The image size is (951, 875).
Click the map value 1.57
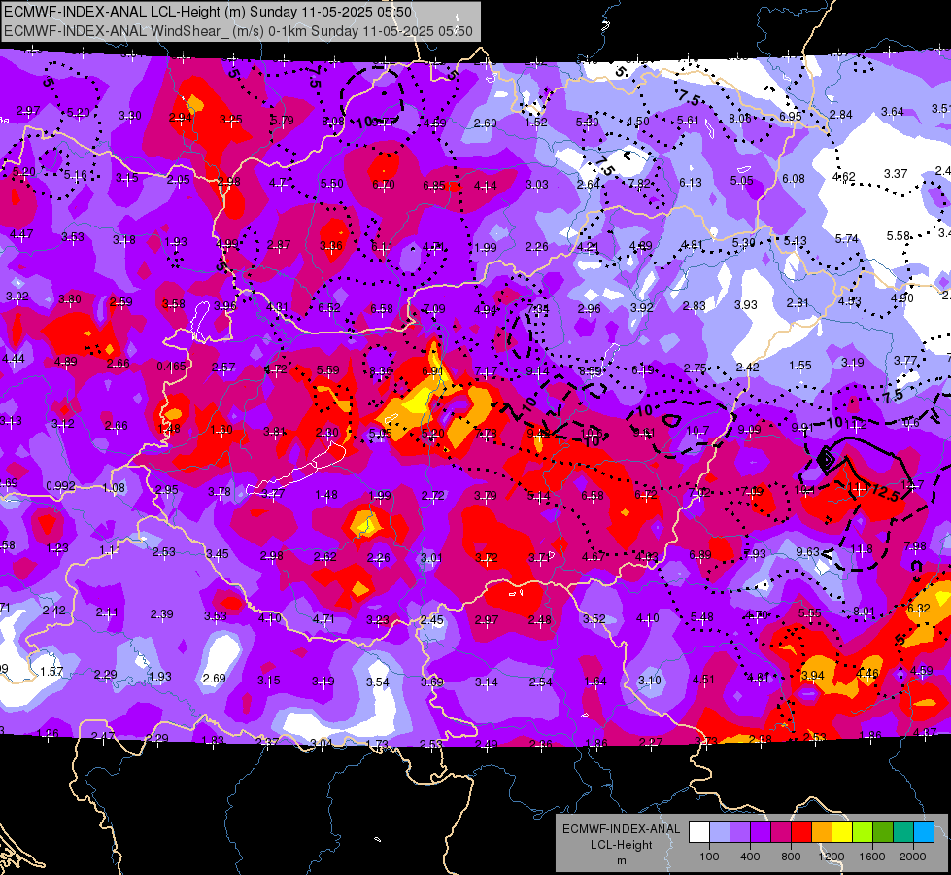51,672
